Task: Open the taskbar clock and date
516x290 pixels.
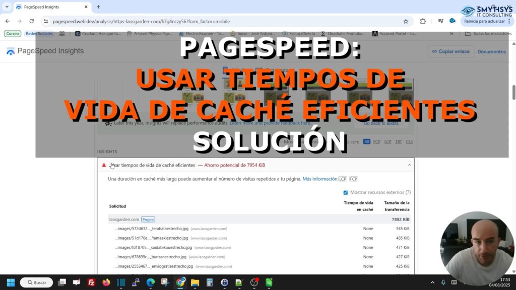Action: click(499, 282)
